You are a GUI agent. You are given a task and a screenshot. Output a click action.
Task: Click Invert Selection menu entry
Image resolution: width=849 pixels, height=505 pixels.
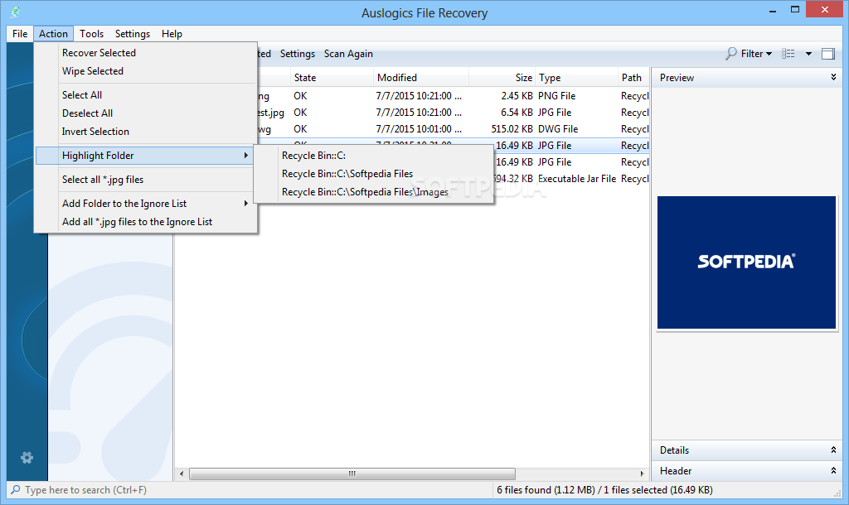[x=146, y=132]
